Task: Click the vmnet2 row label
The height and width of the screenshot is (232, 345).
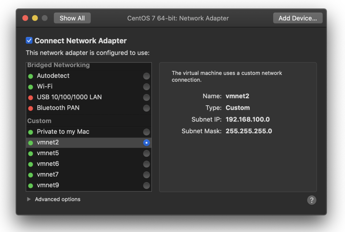Action: 48,142
